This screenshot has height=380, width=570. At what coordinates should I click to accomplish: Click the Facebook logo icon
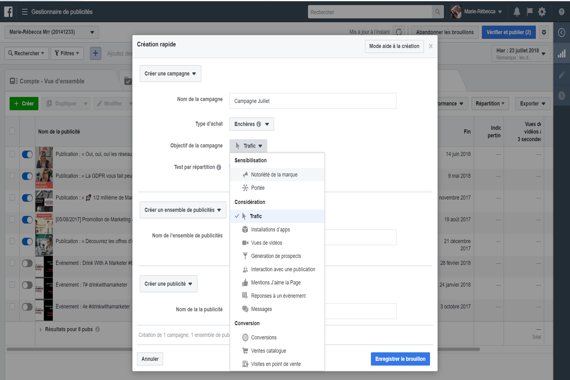[x=8, y=12]
